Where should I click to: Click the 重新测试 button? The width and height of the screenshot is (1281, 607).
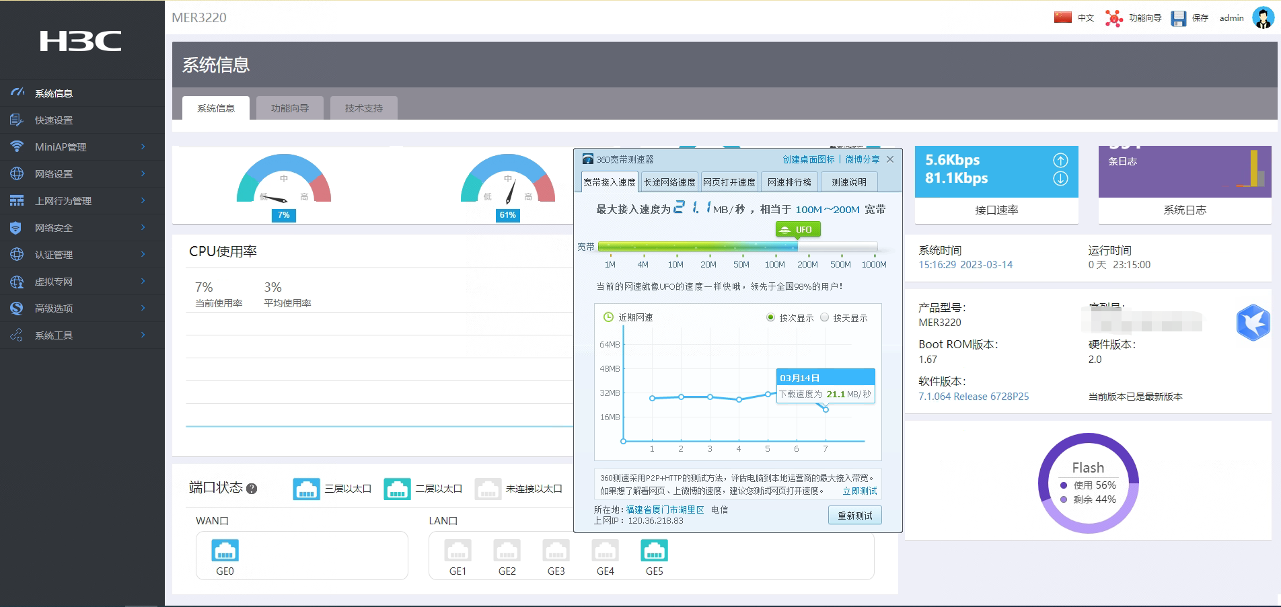(x=854, y=516)
